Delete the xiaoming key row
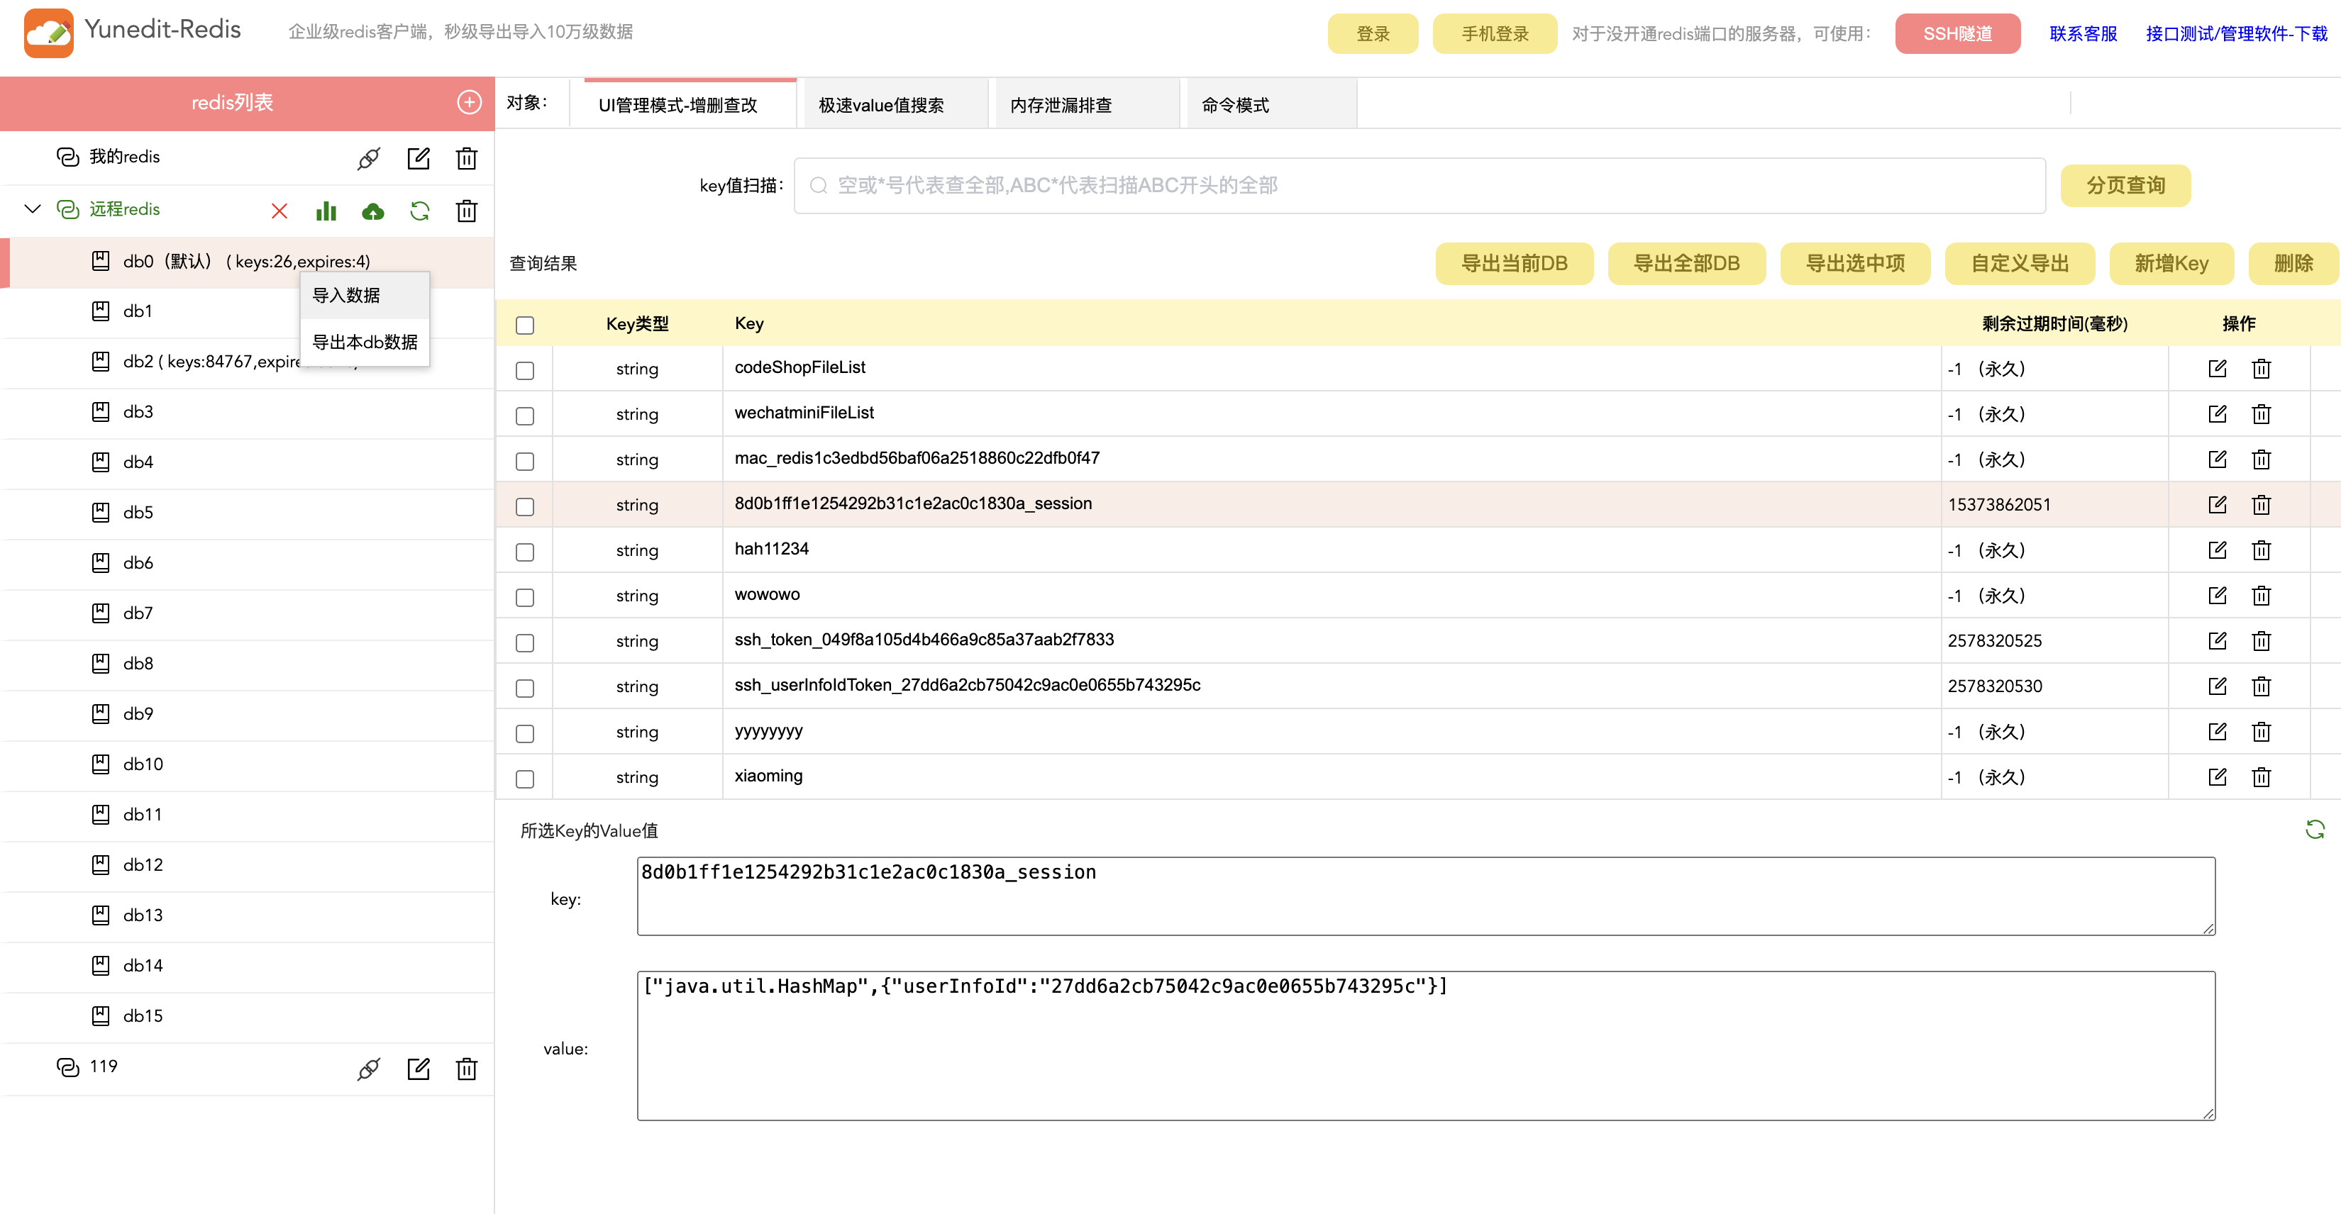The image size is (2341, 1214). tap(2262, 777)
